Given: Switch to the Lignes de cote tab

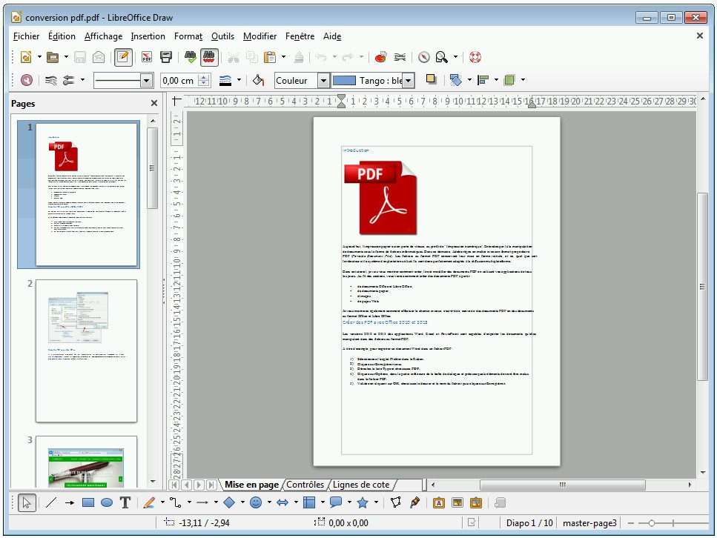Looking at the screenshot, I should pyautogui.click(x=360, y=485).
